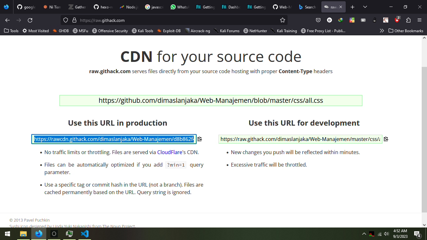Open the Kali Tools bookmark

tap(143, 31)
